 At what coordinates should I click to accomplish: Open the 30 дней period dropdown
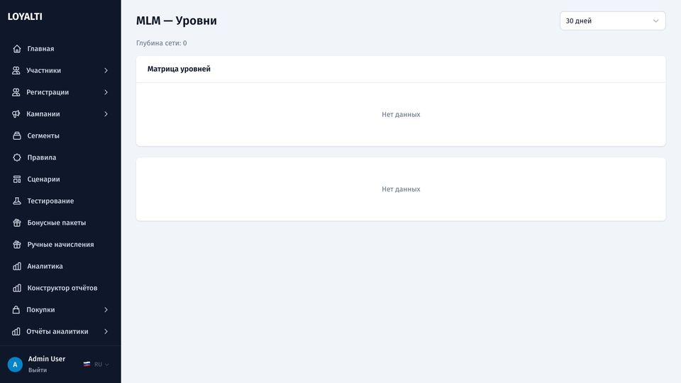point(612,21)
